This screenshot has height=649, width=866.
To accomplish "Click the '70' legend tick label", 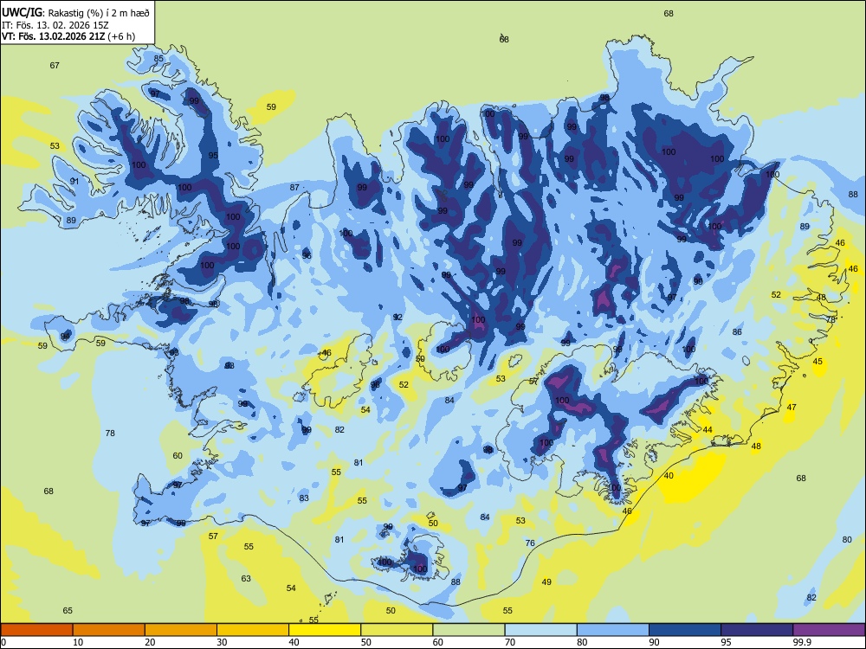I will 510,642.
